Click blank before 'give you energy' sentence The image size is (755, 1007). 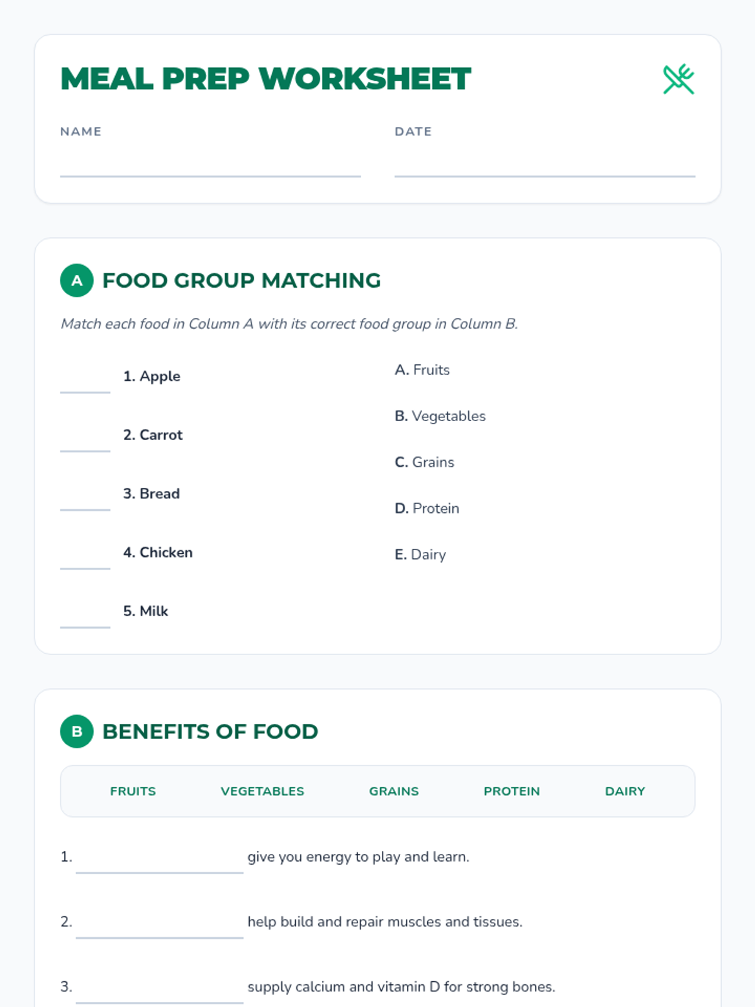click(x=159, y=858)
